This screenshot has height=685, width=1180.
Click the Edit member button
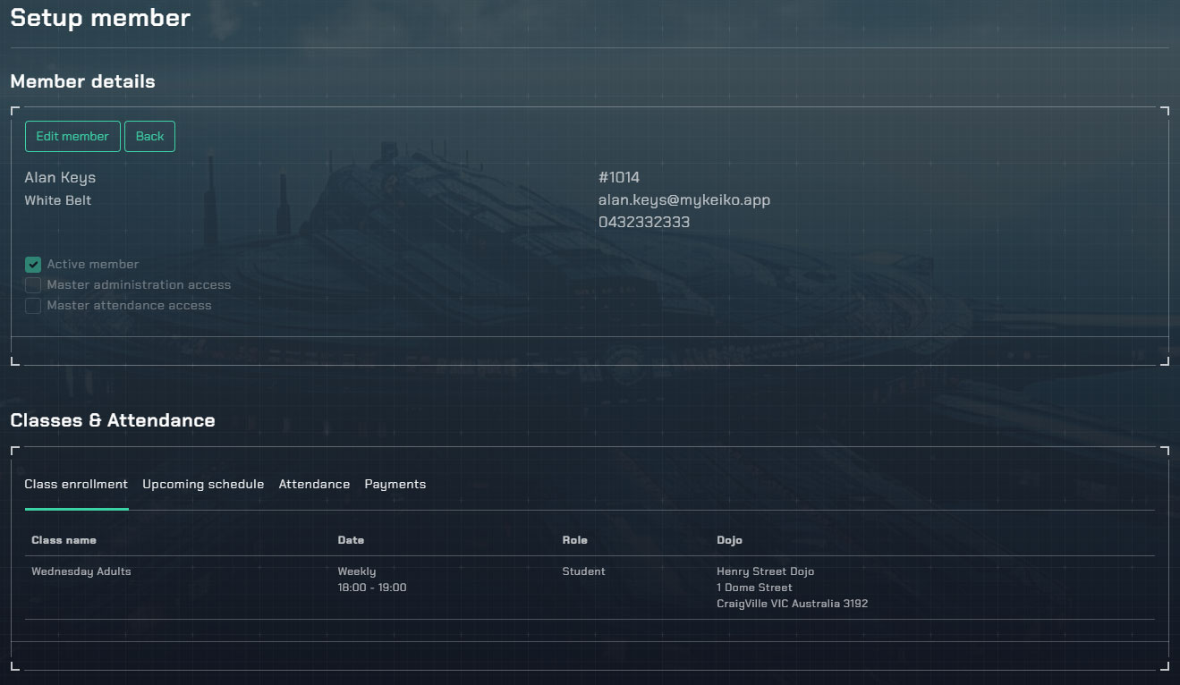72,137
